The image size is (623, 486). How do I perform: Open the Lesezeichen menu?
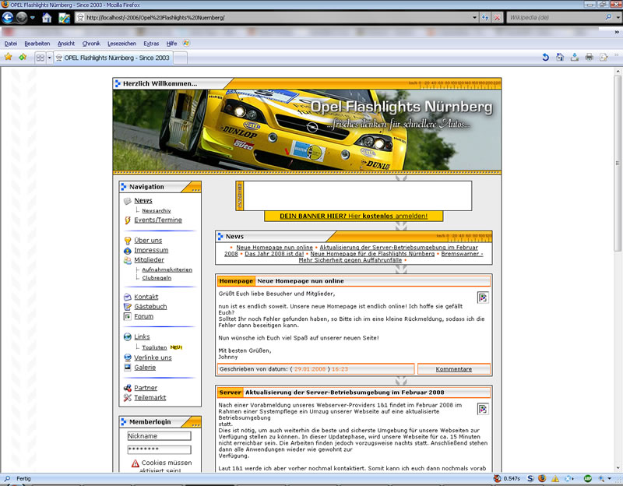coord(121,44)
